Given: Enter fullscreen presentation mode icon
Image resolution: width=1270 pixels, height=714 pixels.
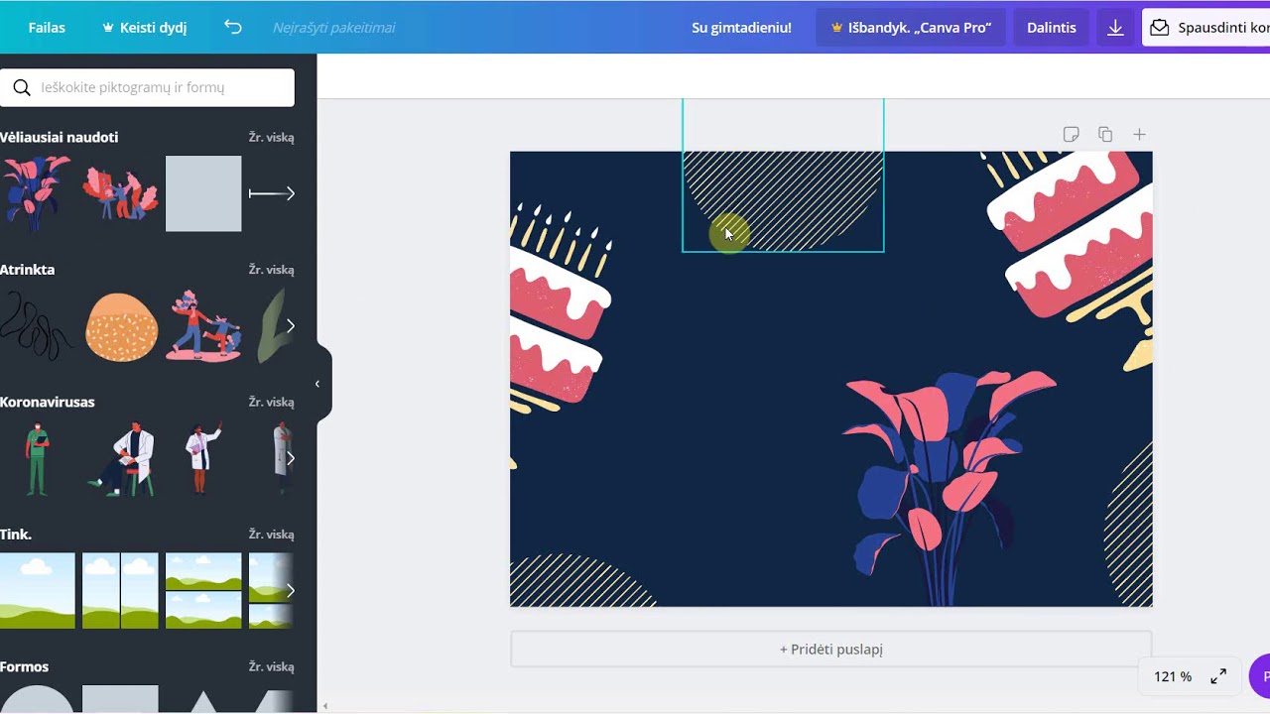Looking at the screenshot, I should (x=1218, y=676).
